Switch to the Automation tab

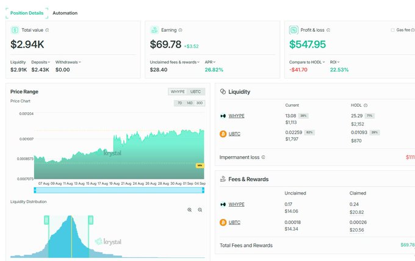65,13
